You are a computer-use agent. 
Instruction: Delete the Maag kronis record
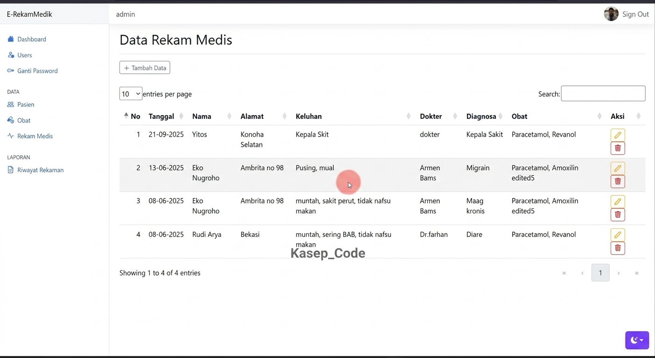click(618, 214)
